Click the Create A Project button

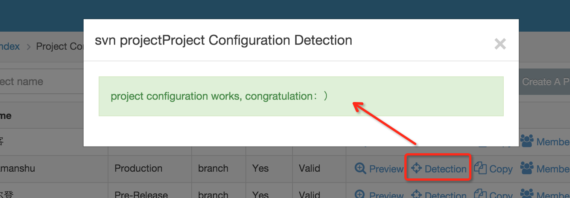point(544,81)
